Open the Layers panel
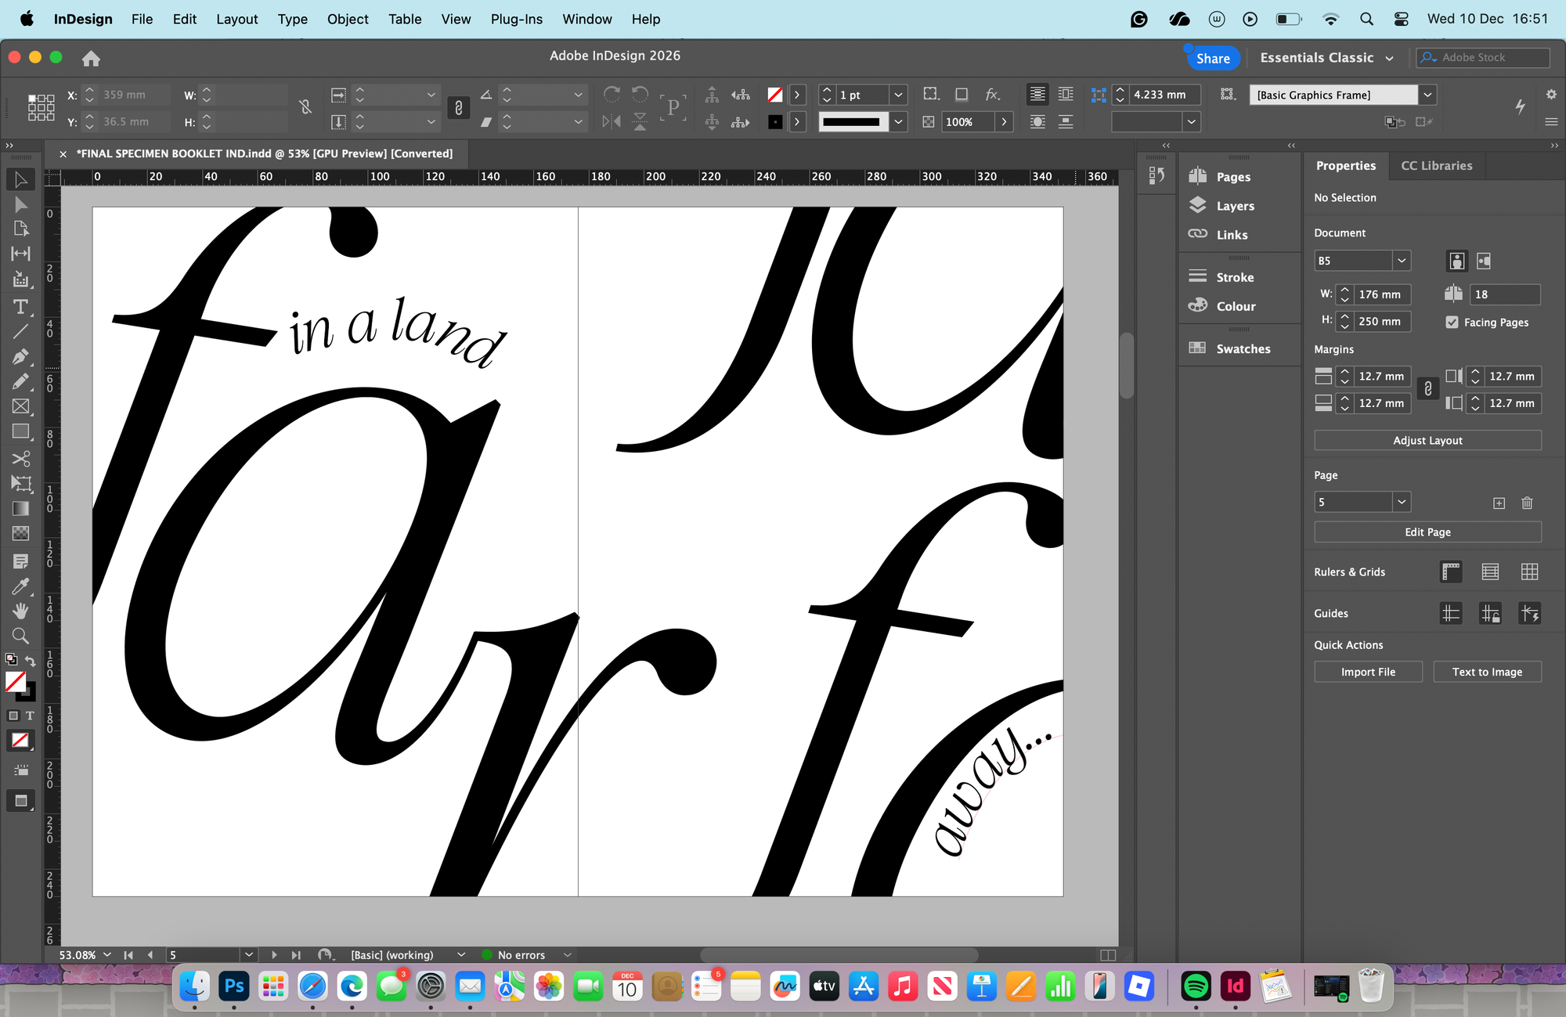The image size is (1566, 1017). tap(1234, 206)
